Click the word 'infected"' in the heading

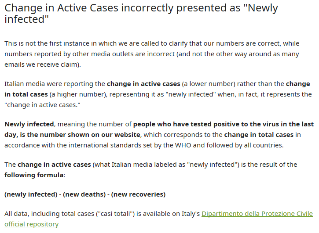27,19
